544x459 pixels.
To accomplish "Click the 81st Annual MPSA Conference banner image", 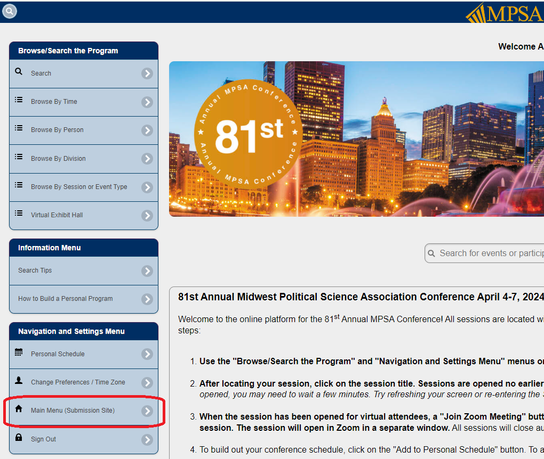I will point(356,139).
